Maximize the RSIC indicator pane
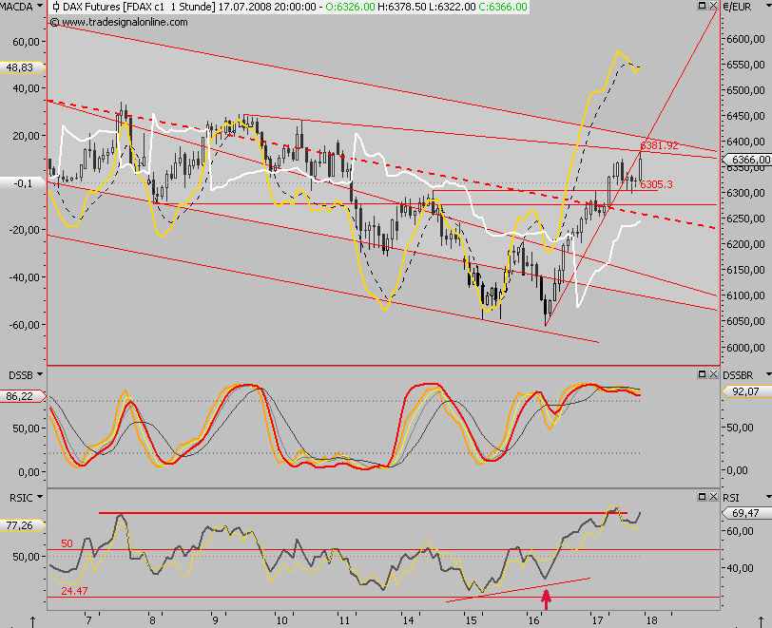Viewport: 772px width, 628px height. 702,497
